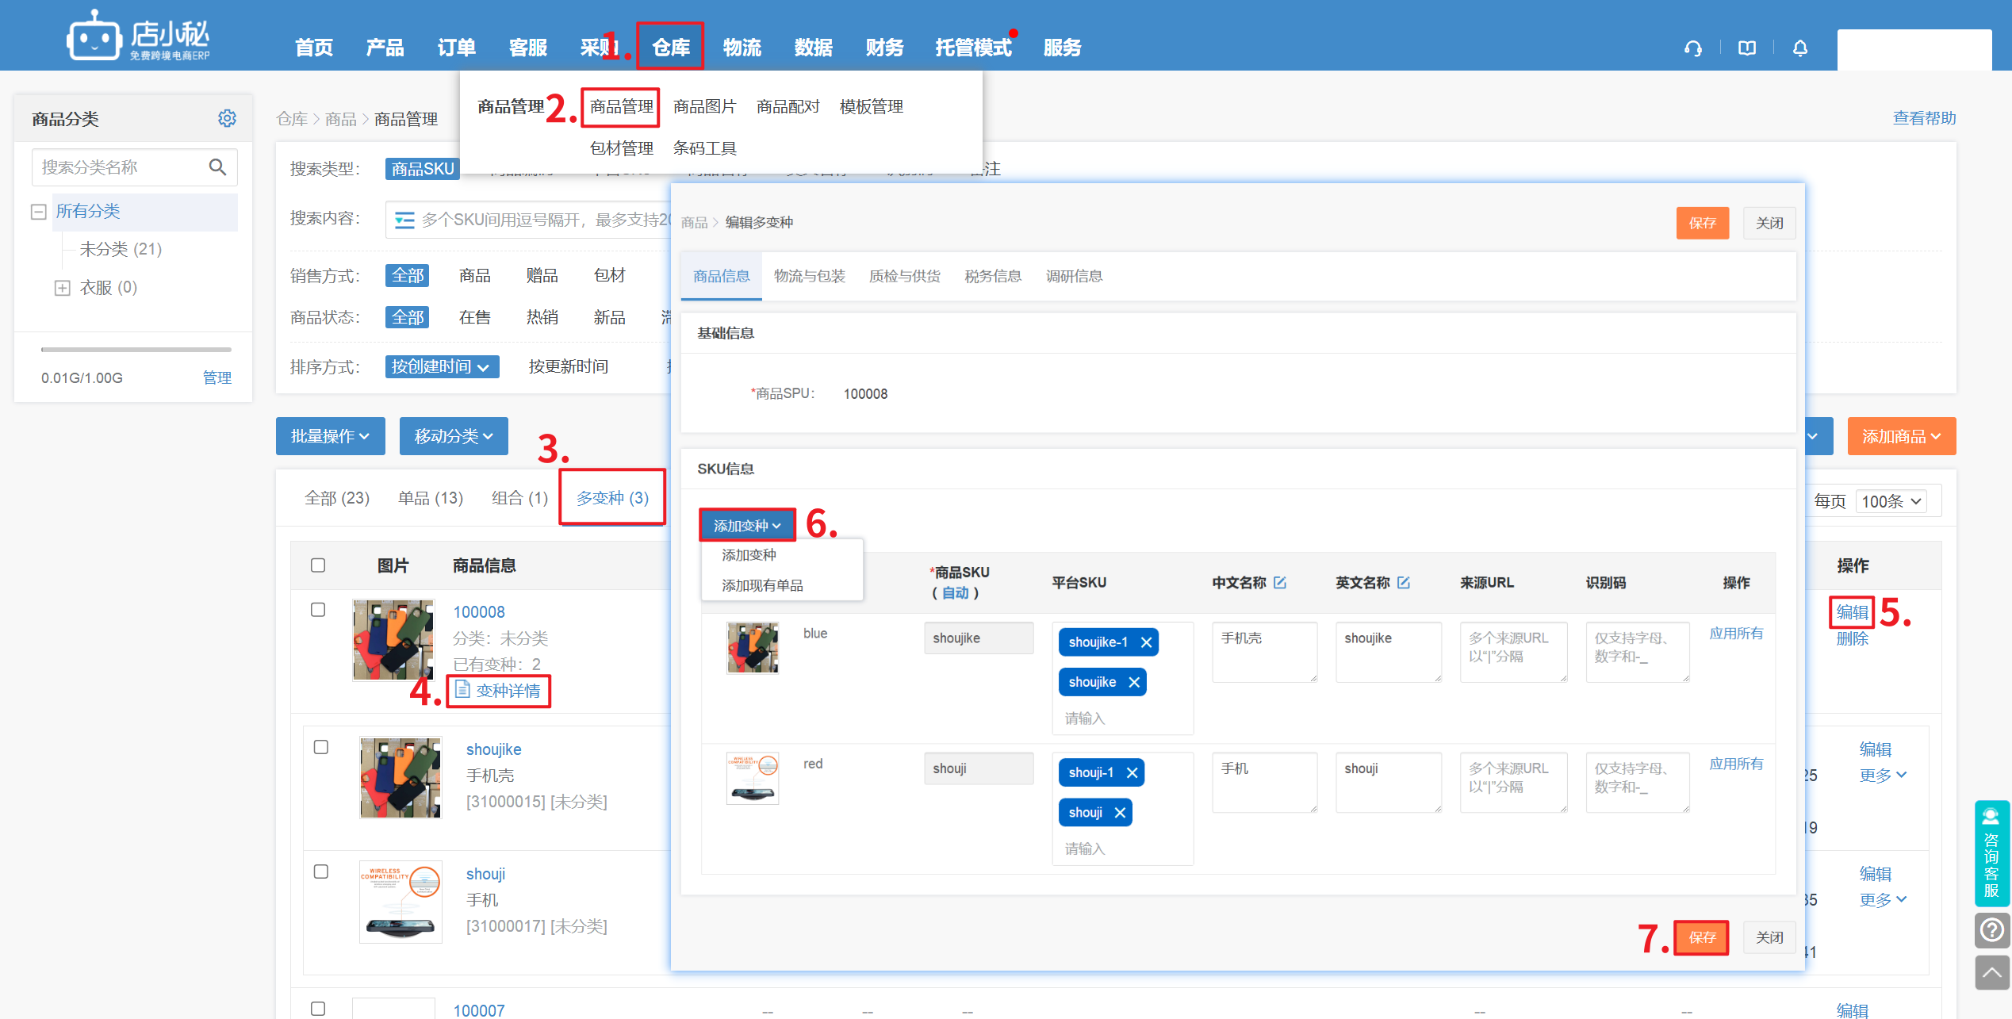Remove the shoujike-1 platform SKU tag
The height and width of the screenshot is (1019, 2012).
click(1146, 642)
